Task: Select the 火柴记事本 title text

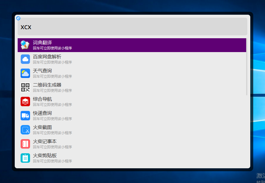Action: click(45, 142)
